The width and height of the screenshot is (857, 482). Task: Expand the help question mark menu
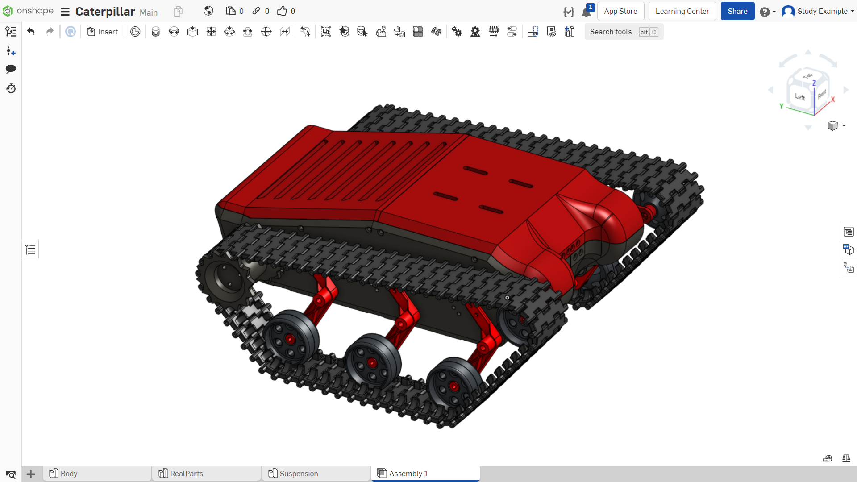(767, 12)
